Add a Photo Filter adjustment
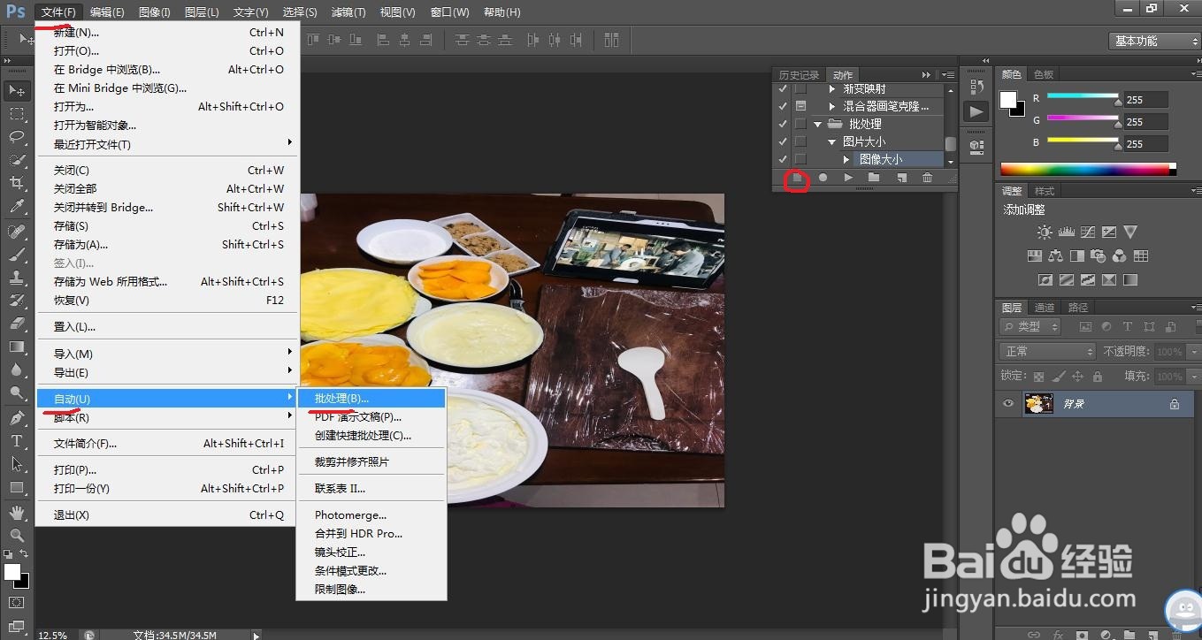The height and width of the screenshot is (640, 1202). pyautogui.click(x=1098, y=256)
